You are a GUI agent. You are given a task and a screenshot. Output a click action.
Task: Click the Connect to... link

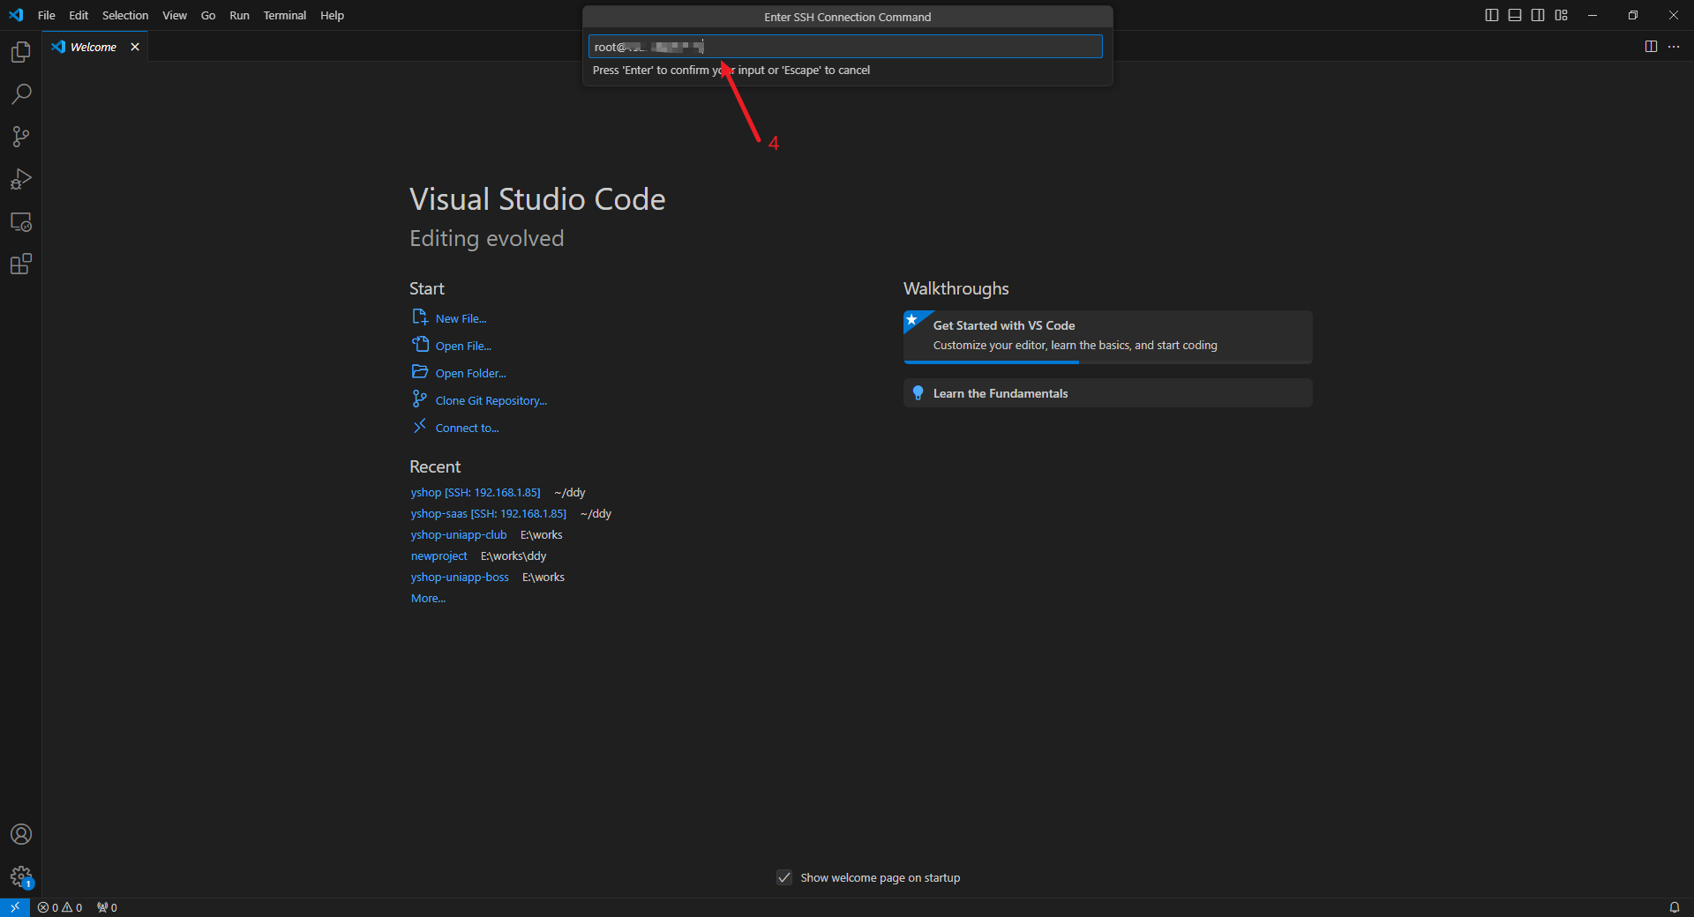pos(467,428)
